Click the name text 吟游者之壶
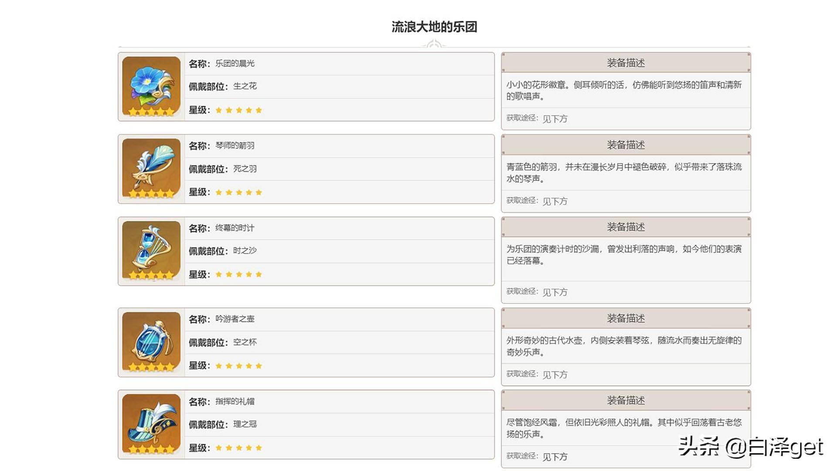837x471 pixels. click(x=235, y=319)
